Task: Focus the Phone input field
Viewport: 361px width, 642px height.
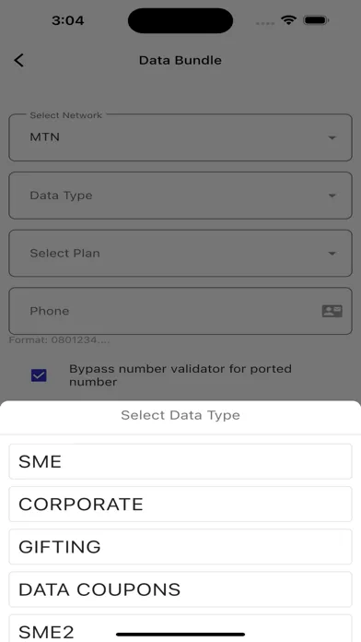Action: pos(180,311)
